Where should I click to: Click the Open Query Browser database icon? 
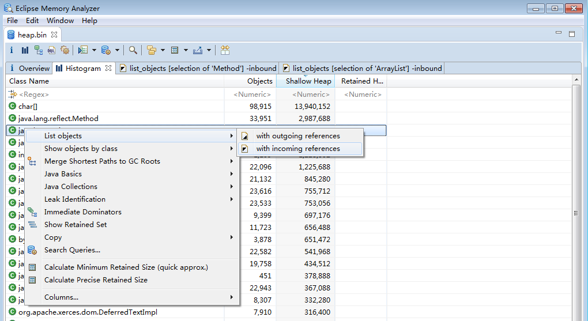click(106, 50)
